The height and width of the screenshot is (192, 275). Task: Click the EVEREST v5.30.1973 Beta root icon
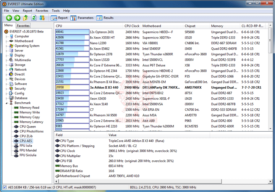click(x=6, y=32)
